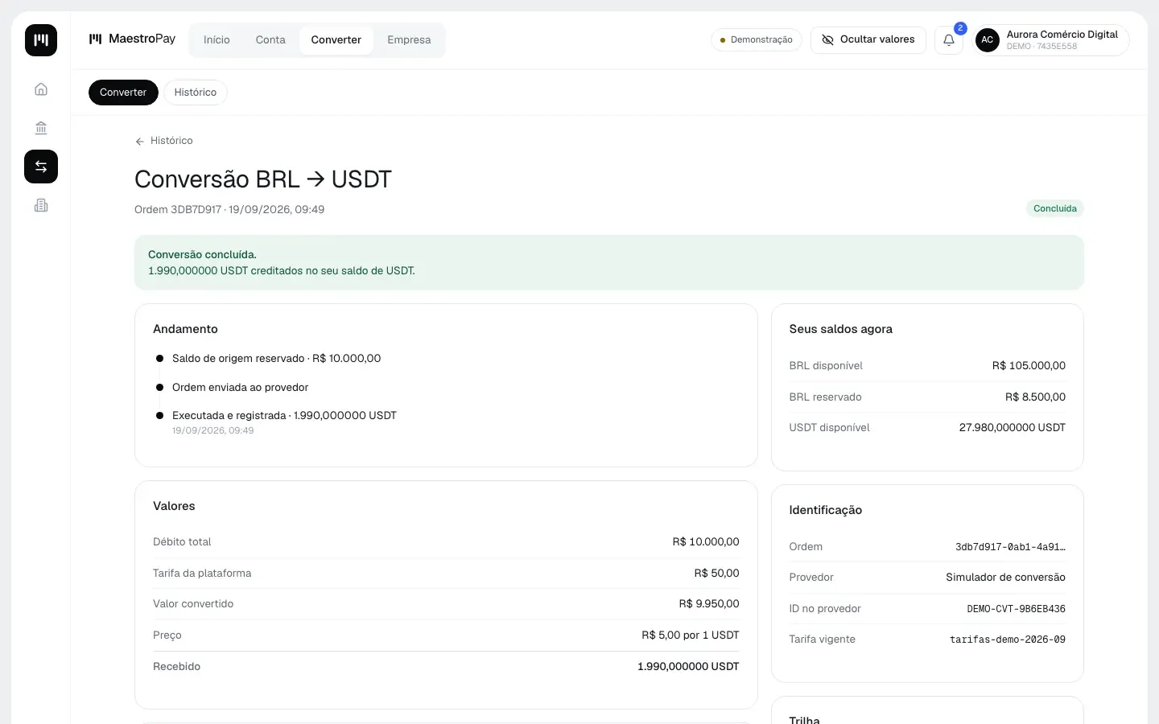The image size is (1159, 724).
Task: Click the Demonstração status badge
Action: click(757, 39)
